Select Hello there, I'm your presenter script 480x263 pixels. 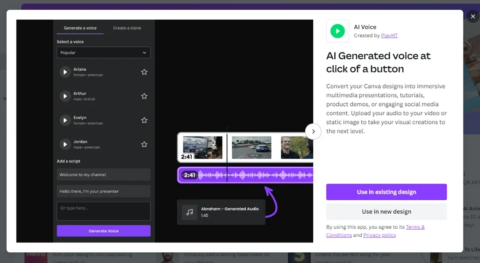(104, 191)
